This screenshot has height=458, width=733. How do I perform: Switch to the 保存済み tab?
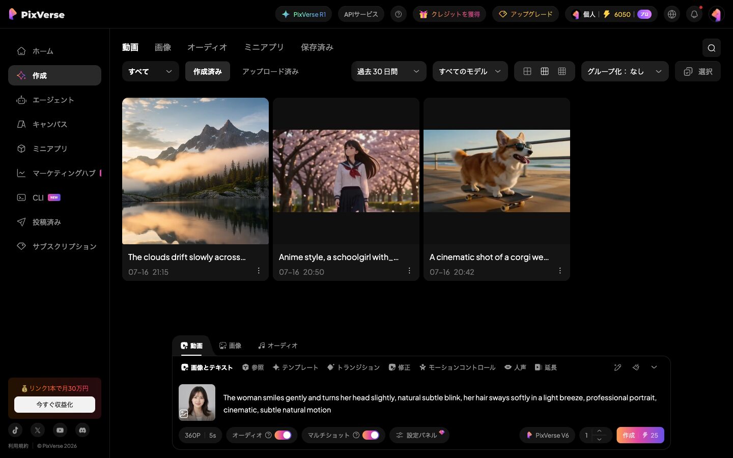pyautogui.click(x=317, y=47)
